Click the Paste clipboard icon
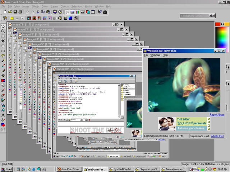 click(48, 12)
